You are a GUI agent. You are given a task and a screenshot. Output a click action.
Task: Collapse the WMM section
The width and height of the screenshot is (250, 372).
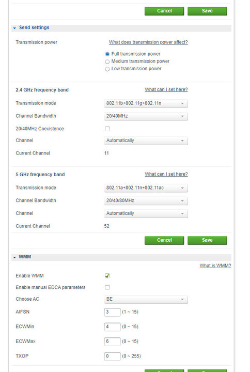click(14, 257)
